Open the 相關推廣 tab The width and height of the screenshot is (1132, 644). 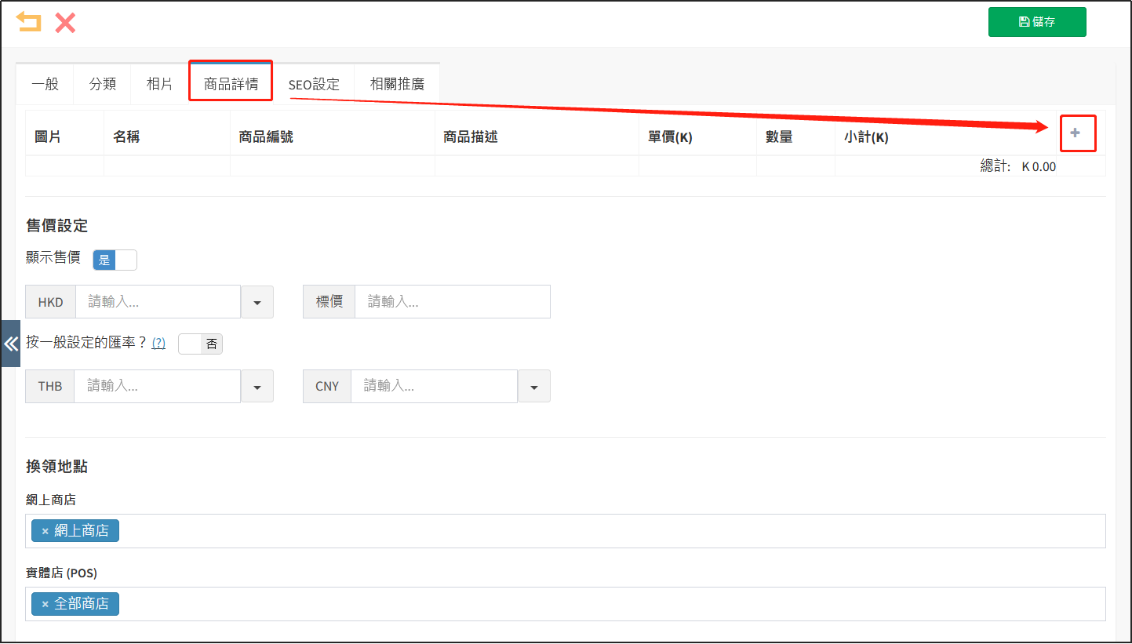click(397, 84)
